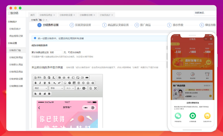The image size is (223, 136).
Task: Click the source code (源码) button
Action: (x=38, y=77)
